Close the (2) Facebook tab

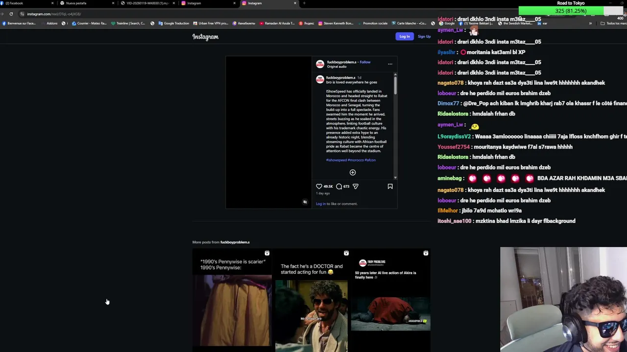[52, 3]
